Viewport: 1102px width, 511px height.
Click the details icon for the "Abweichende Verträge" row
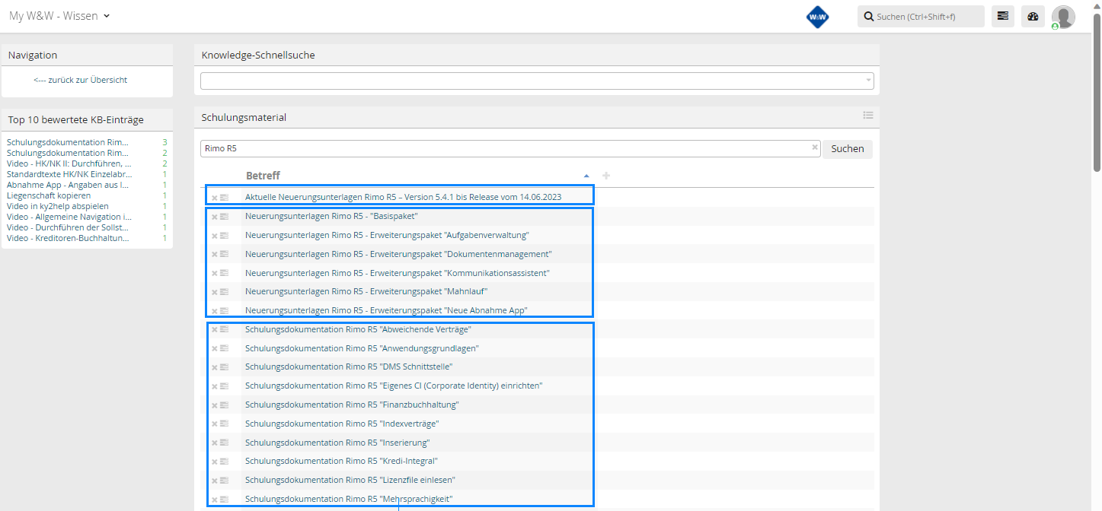pos(225,329)
